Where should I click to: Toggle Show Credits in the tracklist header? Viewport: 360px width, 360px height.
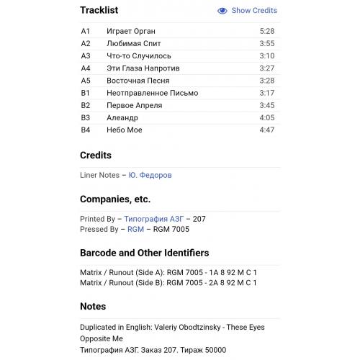[x=247, y=11]
